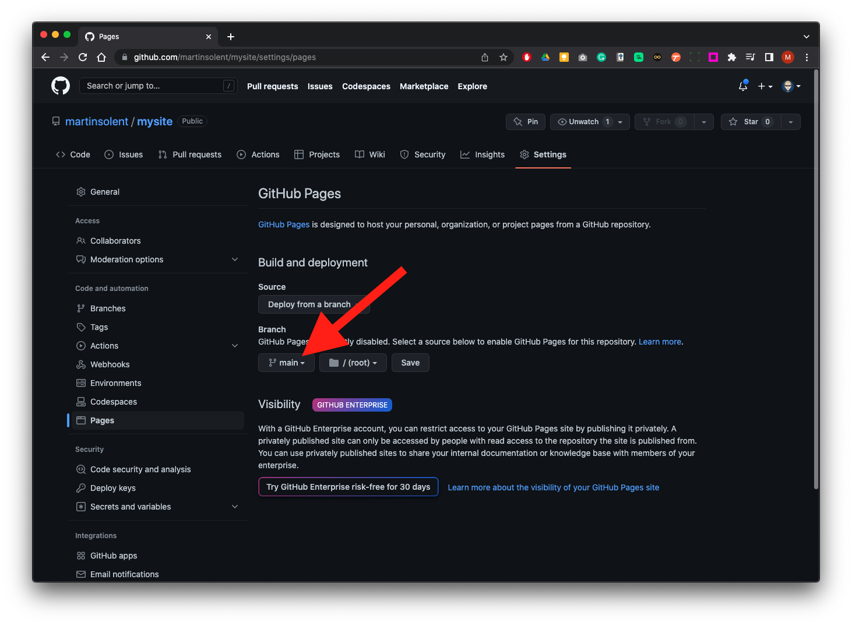852x625 pixels.
Task: Go to browser home icon
Action: pyautogui.click(x=101, y=57)
